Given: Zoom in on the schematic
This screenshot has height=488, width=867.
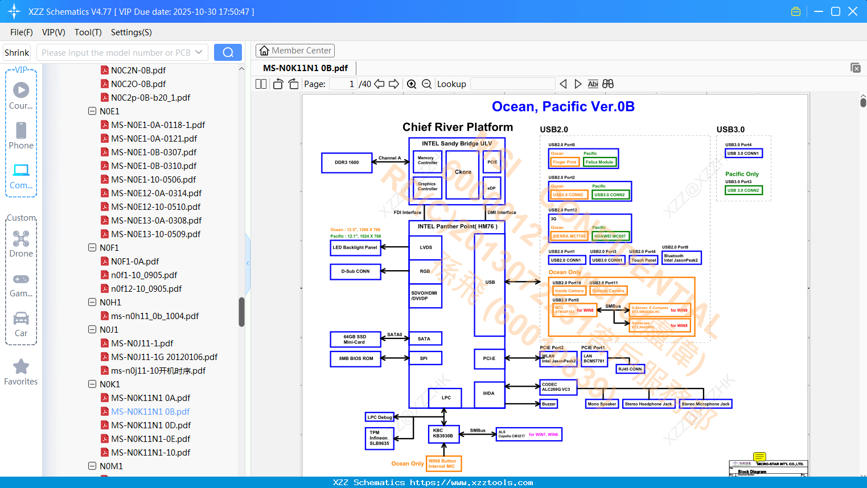Looking at the screenshot, I should point(412,84).
